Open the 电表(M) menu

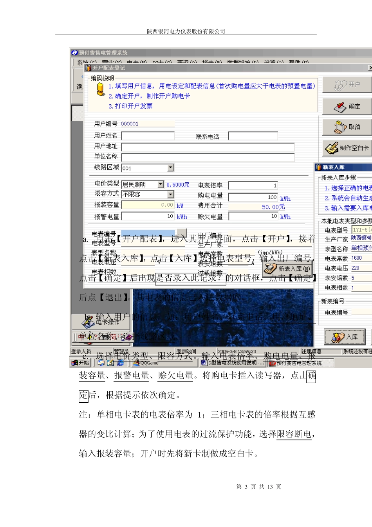point(137,62)
